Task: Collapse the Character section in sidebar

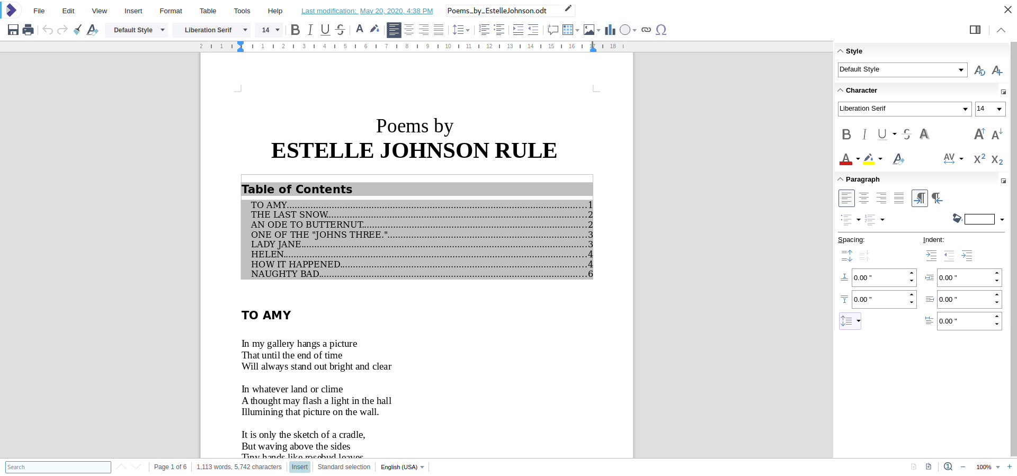Action: (841, 91)
